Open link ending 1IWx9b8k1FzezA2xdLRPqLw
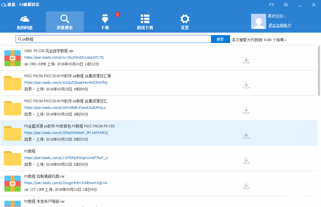The image size is (321, 207). (x=65, y=108)
